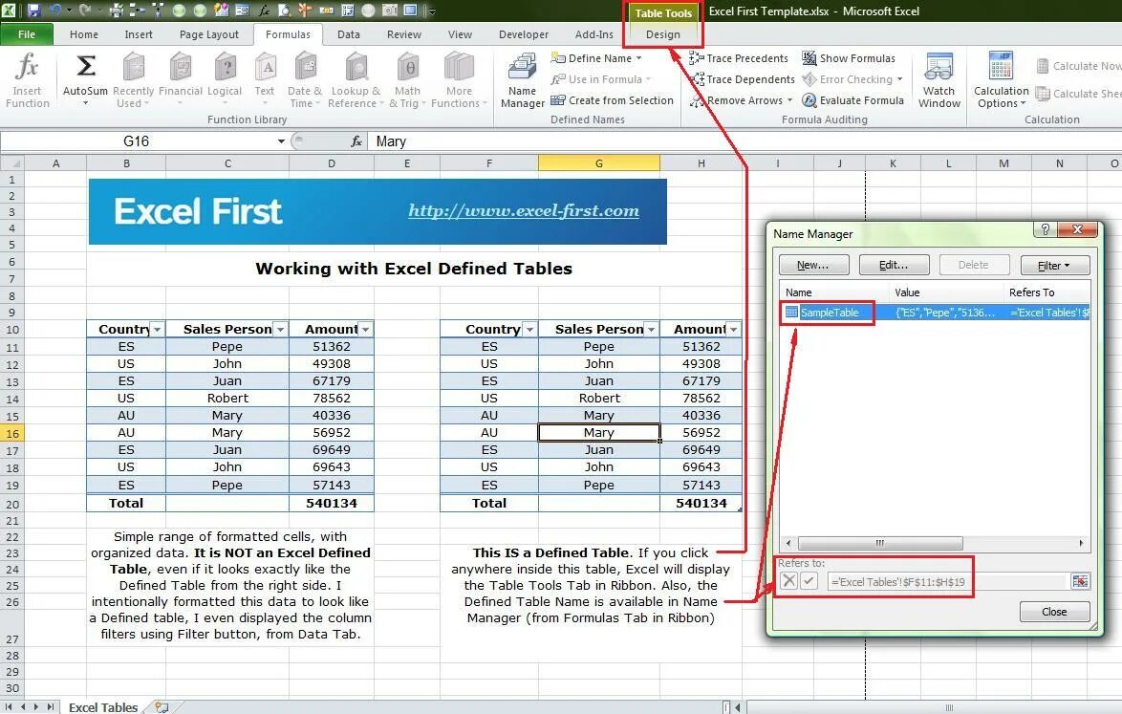Click Evaluate Formula
This screenshot has height=714, width=1122.
point(852,100)
